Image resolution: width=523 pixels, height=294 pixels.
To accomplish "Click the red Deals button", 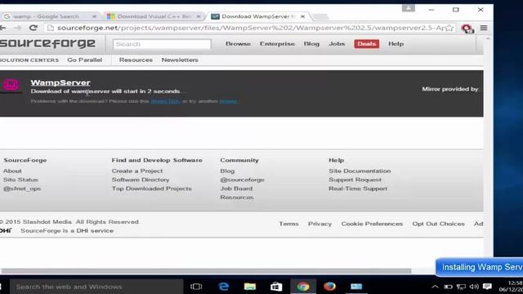I will coord(367,43).
